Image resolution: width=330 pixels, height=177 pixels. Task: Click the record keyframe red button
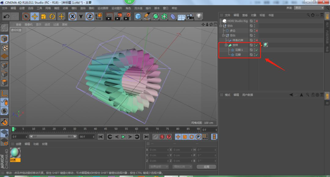pos(155,137)
